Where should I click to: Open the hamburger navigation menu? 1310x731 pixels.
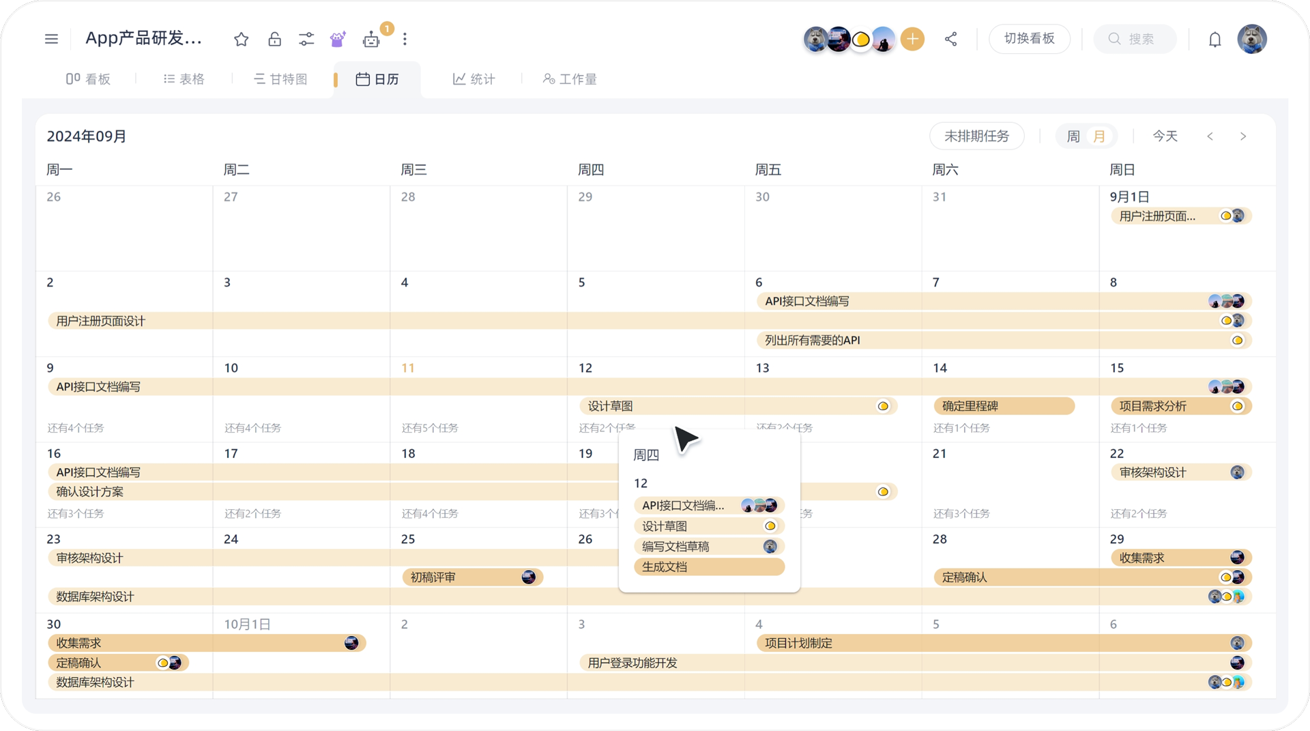pos(51,39)
